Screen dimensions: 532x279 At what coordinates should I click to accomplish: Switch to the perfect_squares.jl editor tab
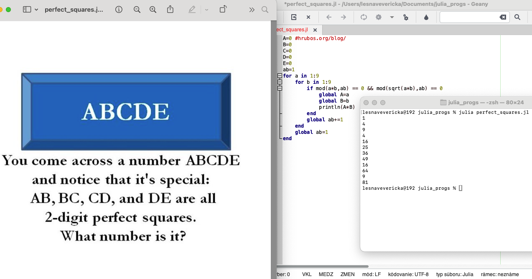click(x=293, y=30)
